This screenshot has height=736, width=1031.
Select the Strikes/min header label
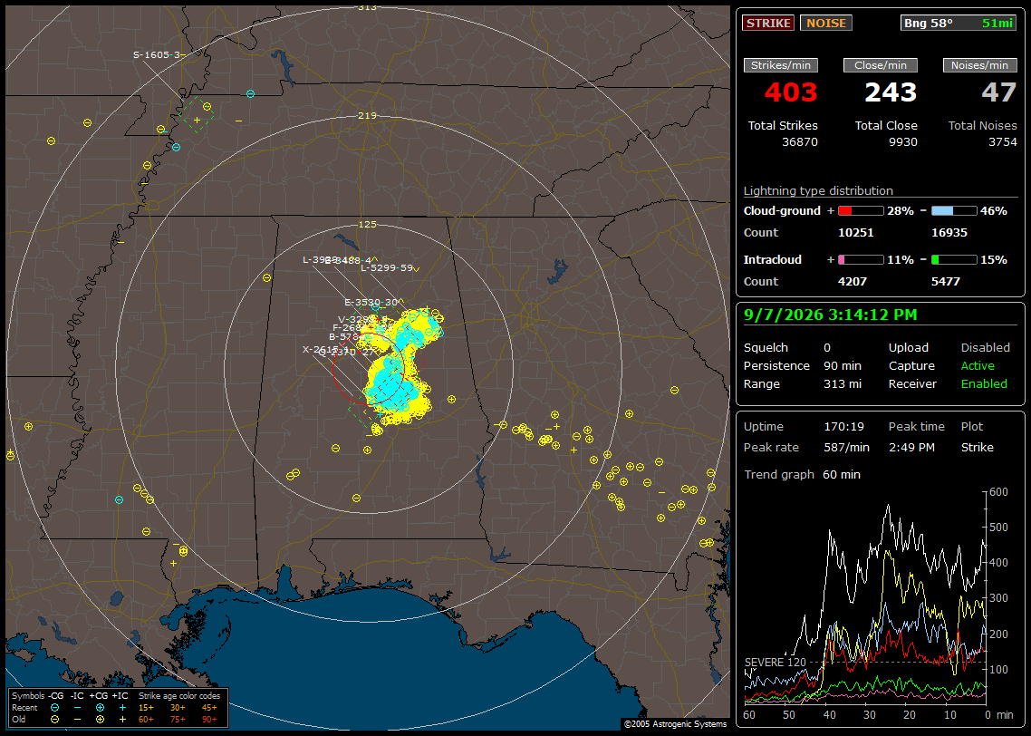coord(780,65)
